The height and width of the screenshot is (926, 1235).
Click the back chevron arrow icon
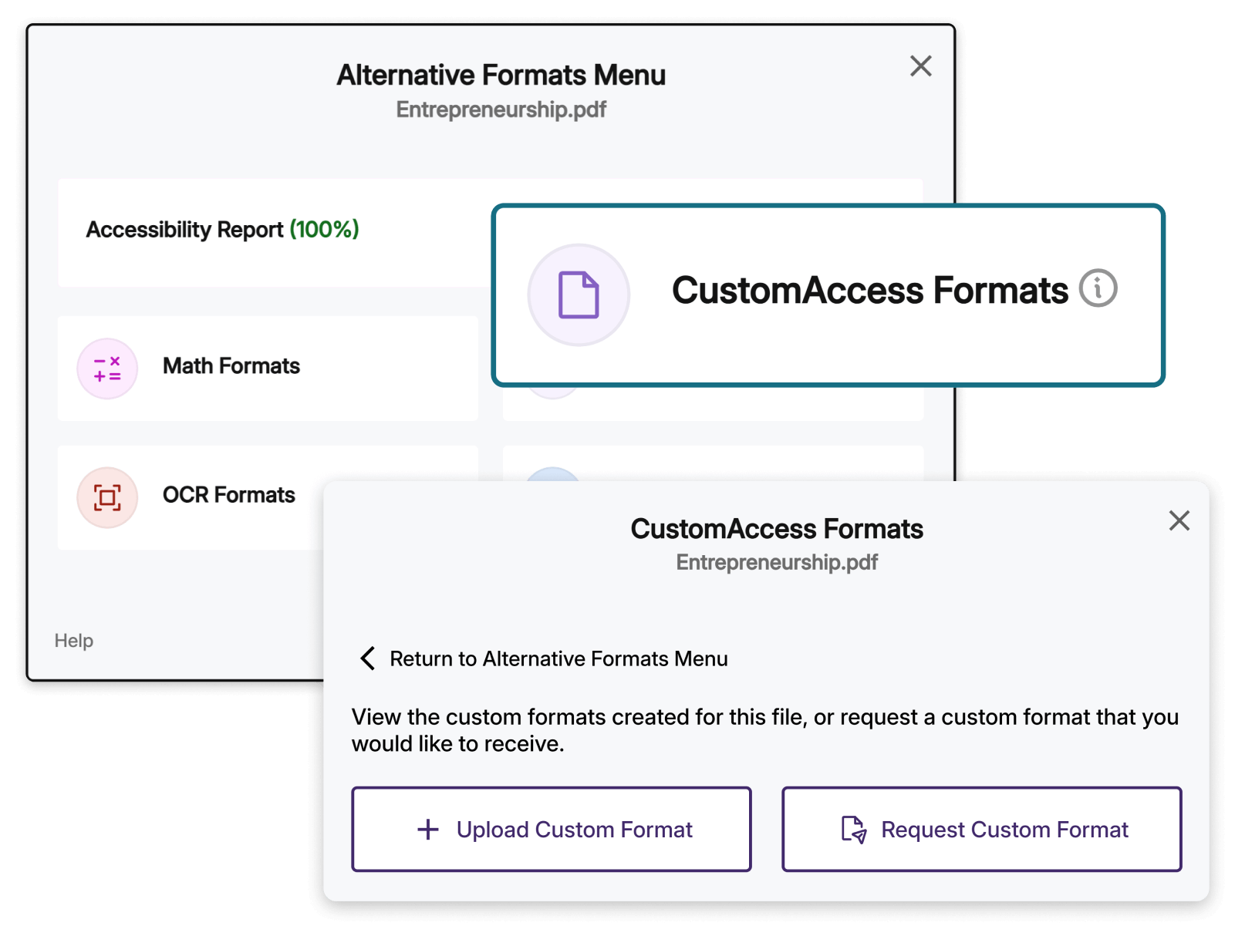point(368,658)
